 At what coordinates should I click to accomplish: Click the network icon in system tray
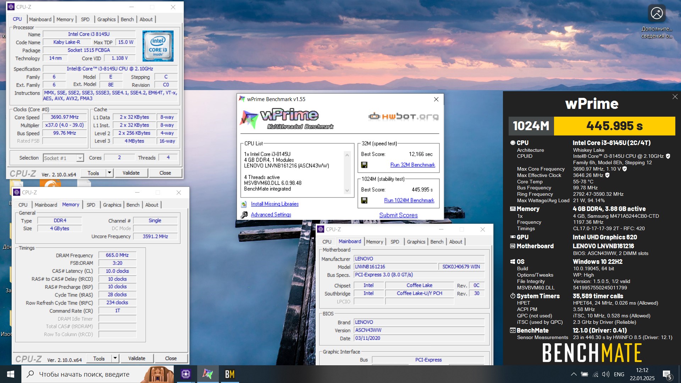pos(596,374)
